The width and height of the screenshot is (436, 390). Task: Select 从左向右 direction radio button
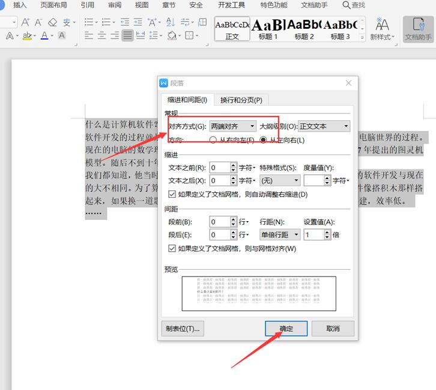click(263, 140)
